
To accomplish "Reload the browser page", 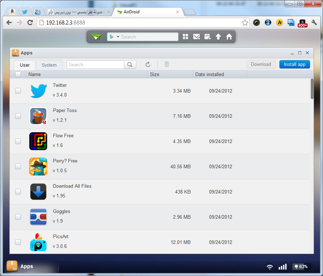I will pyautogui.click(x=30, y=22).
